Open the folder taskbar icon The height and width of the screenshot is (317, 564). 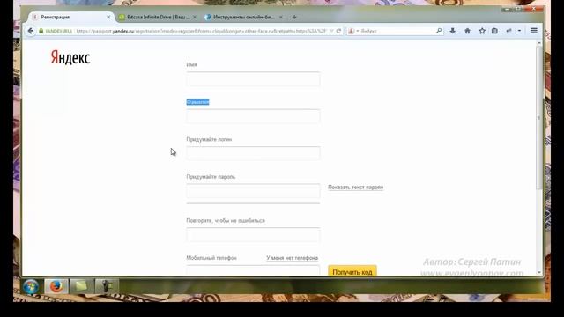tap(81, 286)
